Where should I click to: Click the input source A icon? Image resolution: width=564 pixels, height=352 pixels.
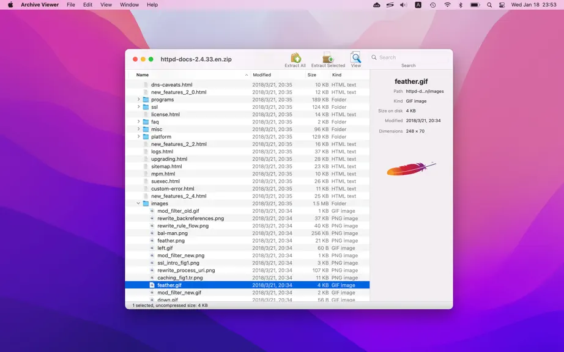[x=418, y=5]
